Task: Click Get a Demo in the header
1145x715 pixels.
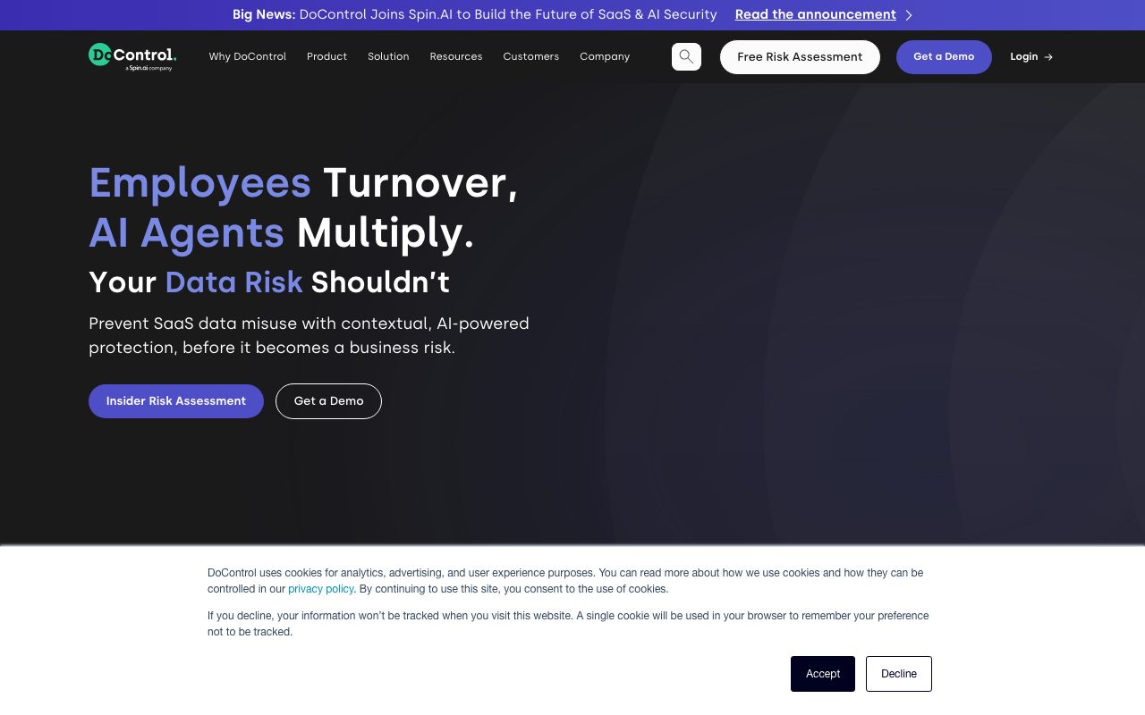Action: click(x=944, y=57)
